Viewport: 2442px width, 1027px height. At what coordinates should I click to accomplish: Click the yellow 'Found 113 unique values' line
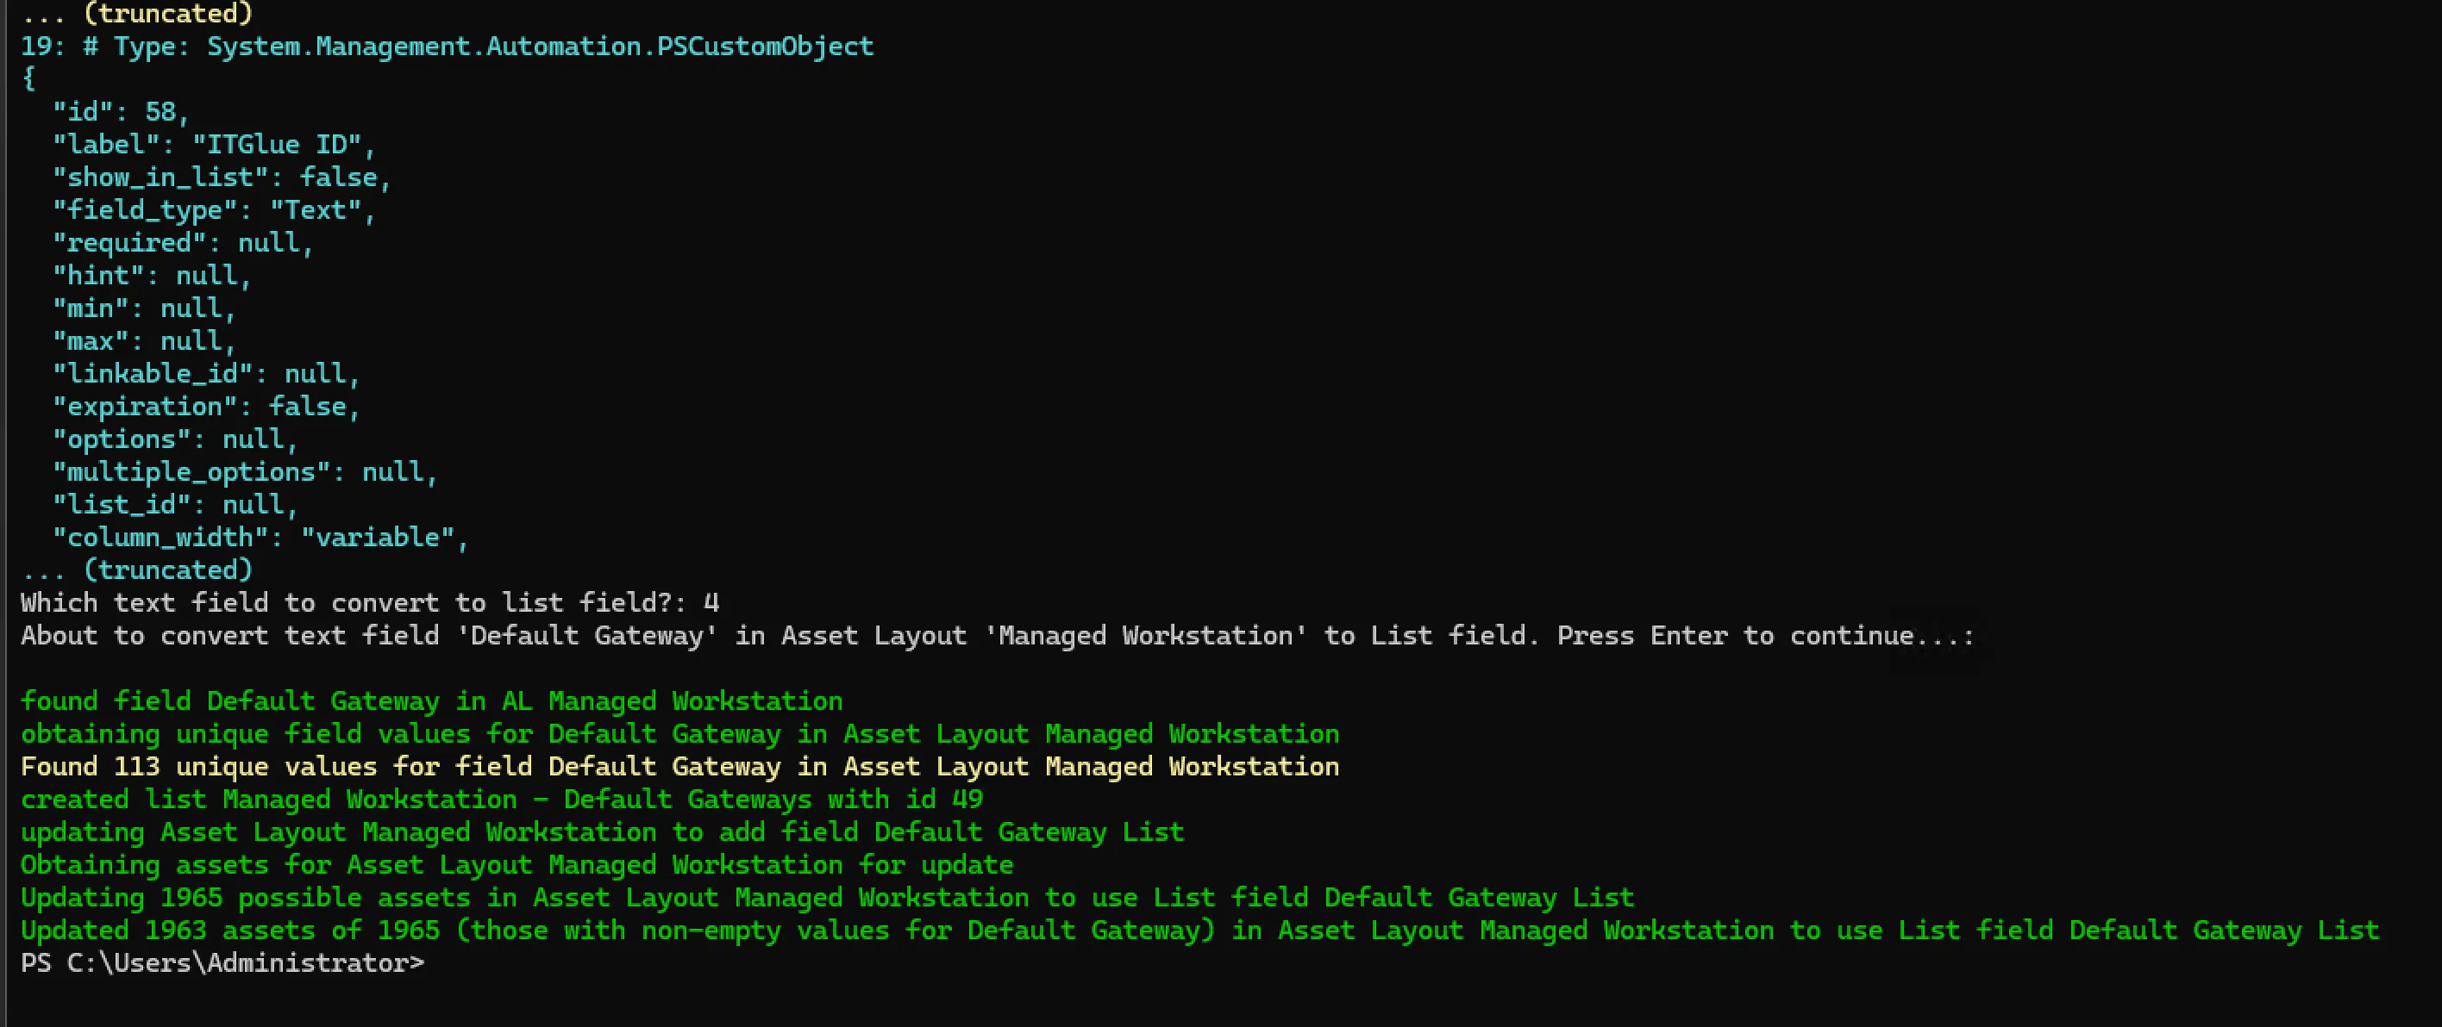(x=679, y=767)
